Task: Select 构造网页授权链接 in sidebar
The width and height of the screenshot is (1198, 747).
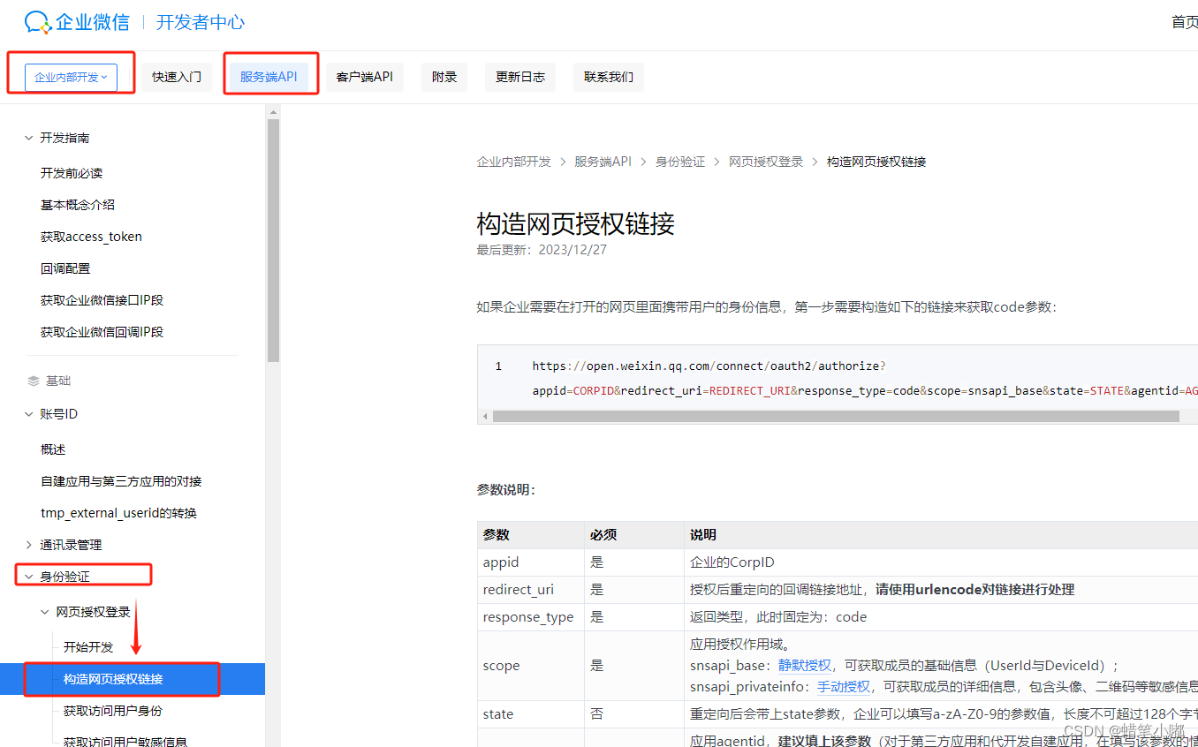Action: [x=133, y=679]
